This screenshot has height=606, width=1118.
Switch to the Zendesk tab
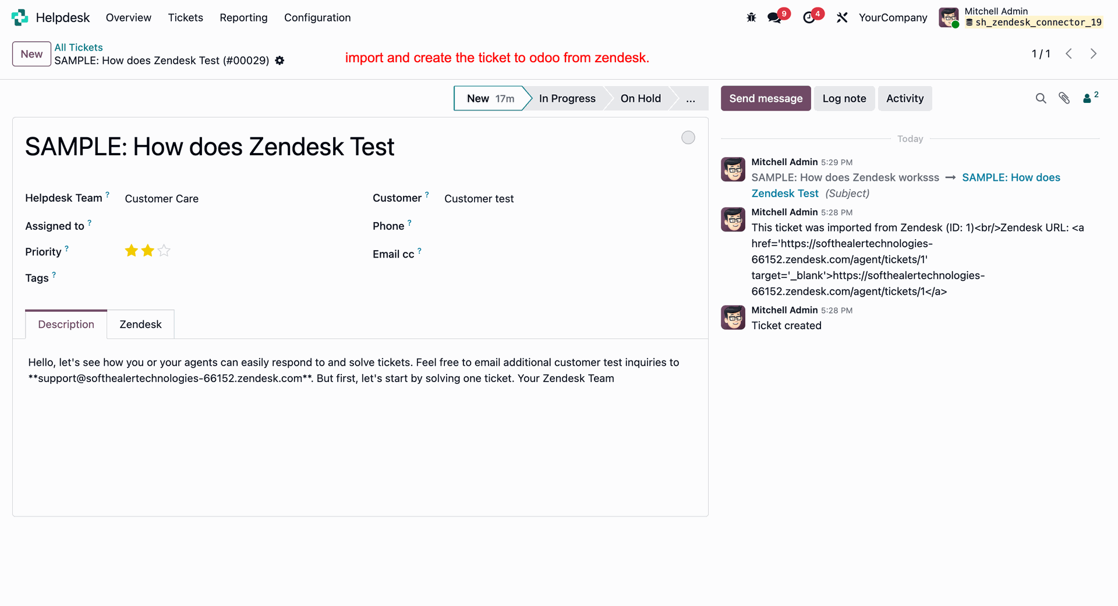click(140, 324)
